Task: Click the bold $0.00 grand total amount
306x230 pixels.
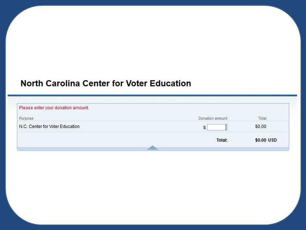Action: tap(260, 140)
